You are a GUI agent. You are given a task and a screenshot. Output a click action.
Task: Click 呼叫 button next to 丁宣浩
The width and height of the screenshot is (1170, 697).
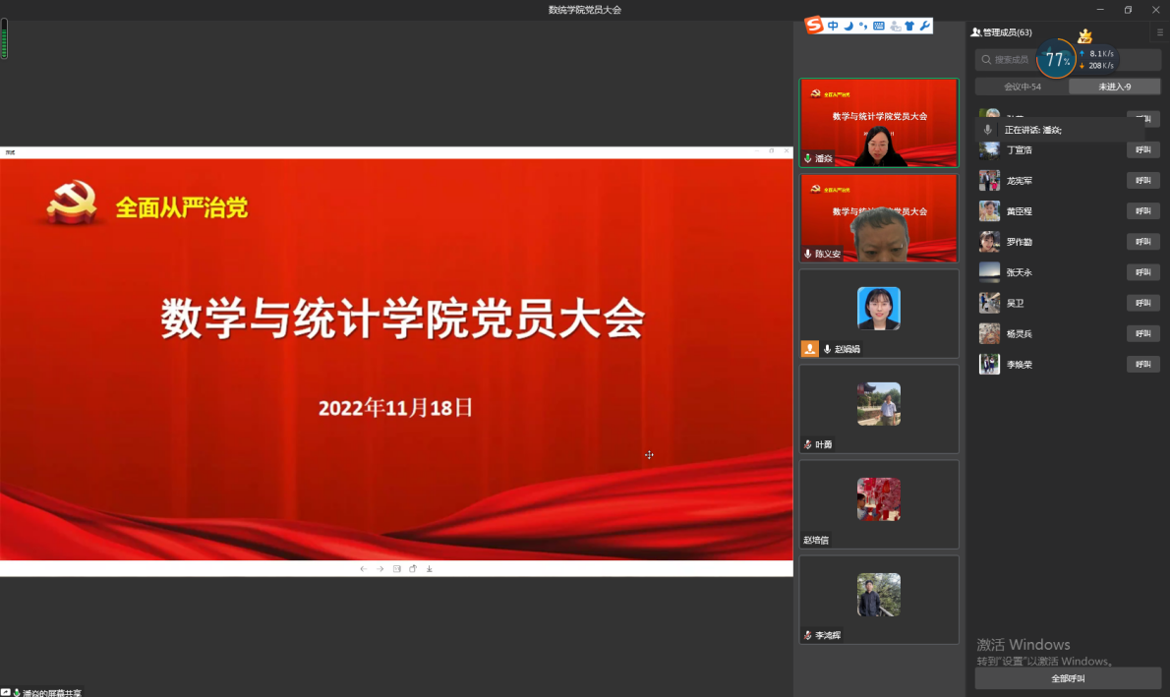click(x=1142, y=150)
